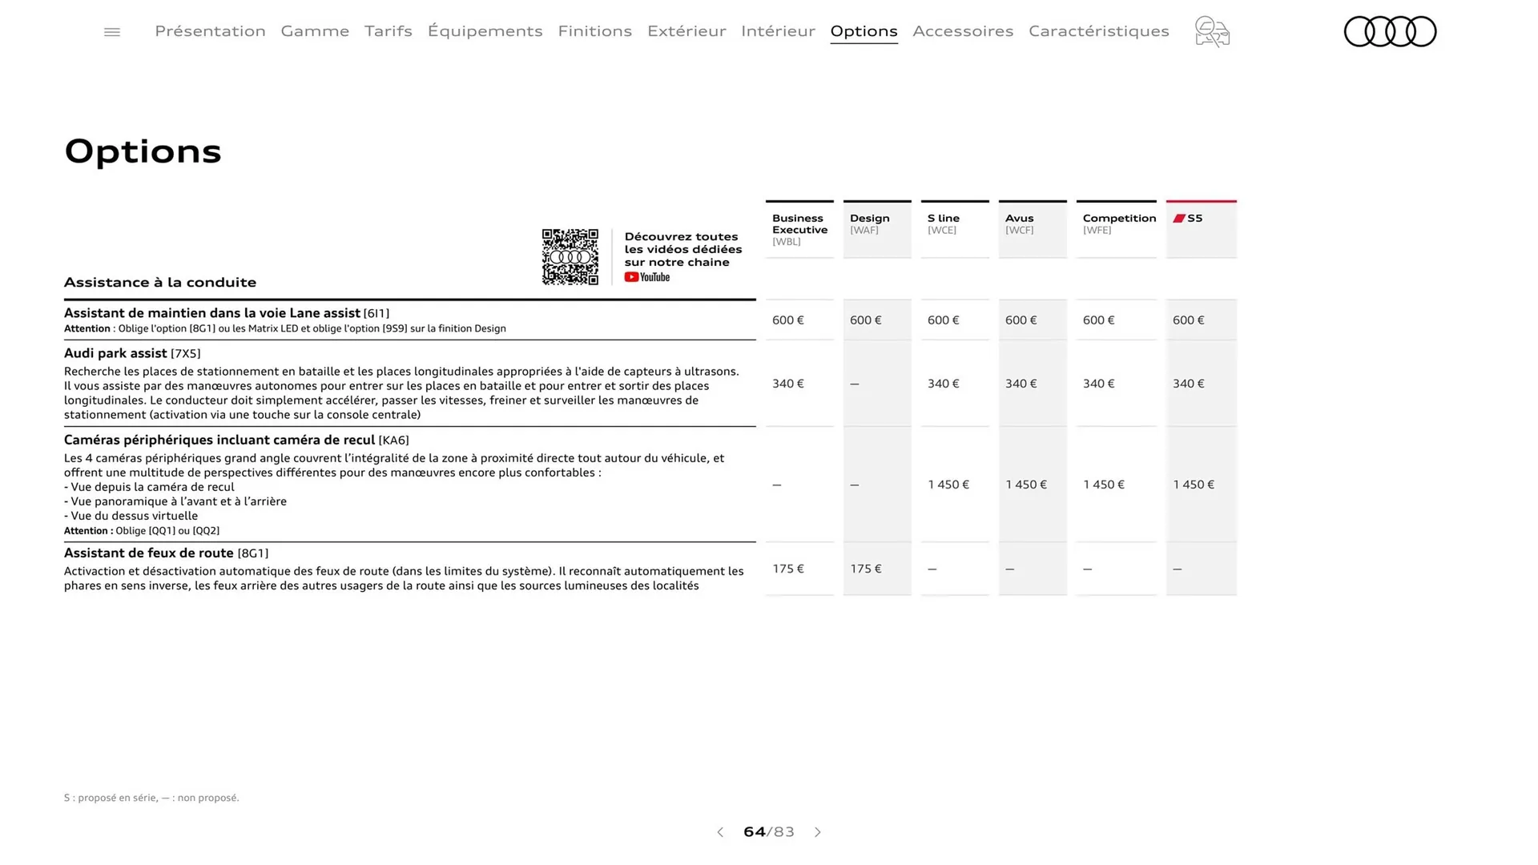Click the S line [WCE] column header

[955, 229]
